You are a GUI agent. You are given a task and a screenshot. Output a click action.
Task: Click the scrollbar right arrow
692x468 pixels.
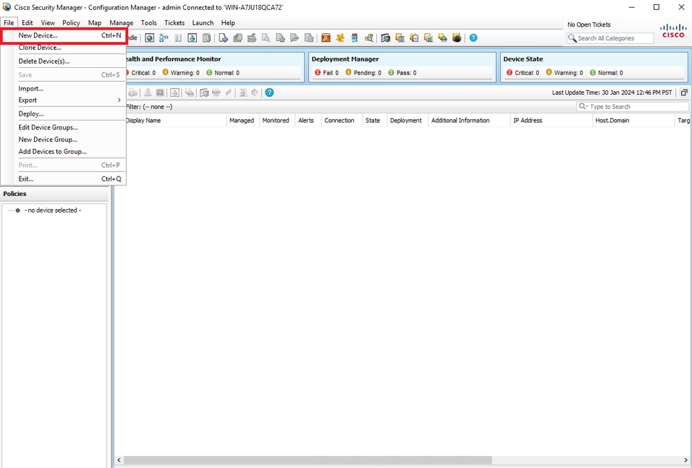tap(686, 460)
